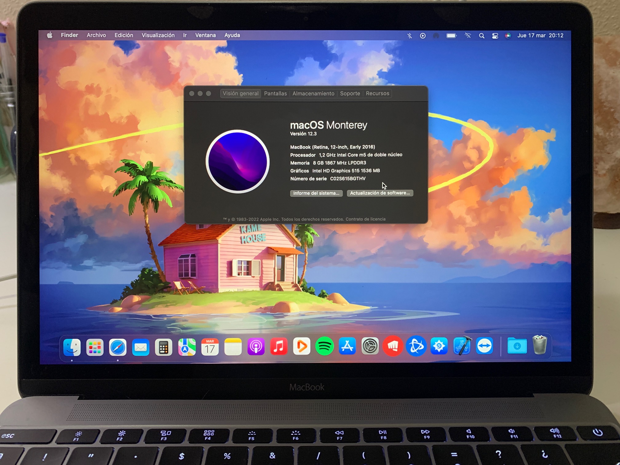Open the Apple menu
The image size is (620, 465).
click(50, 35)
